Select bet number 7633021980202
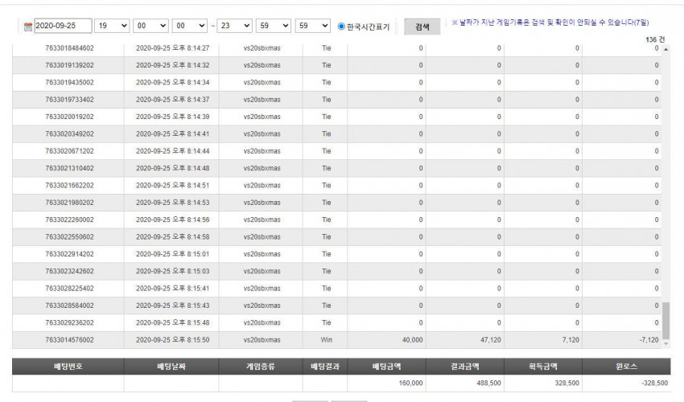 69,203
